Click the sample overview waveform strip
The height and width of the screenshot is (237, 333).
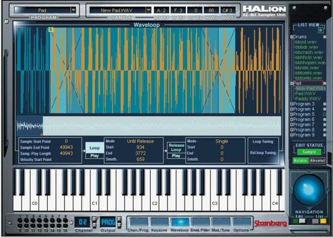(x=149, y=126)
